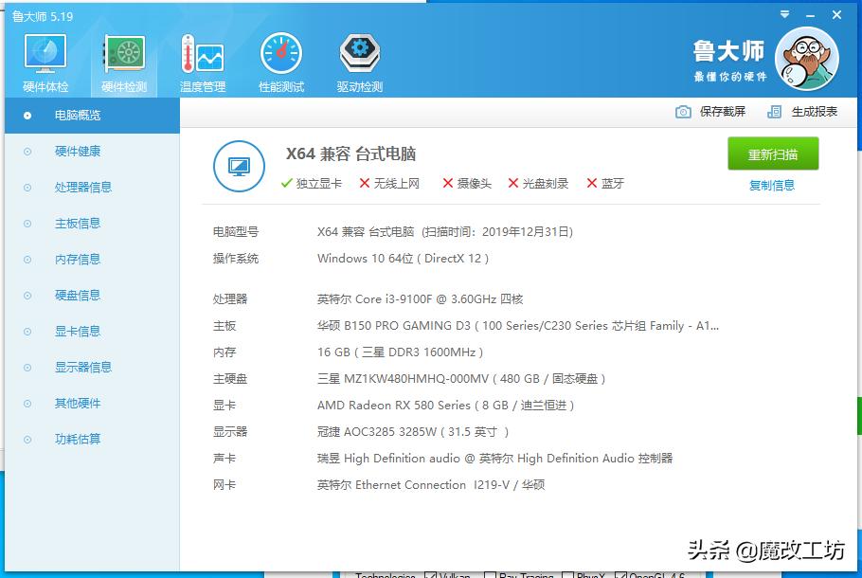The height and width of the screenshot is (578, 862).
Task: Select the 硬件检测 toolbar icon
Action: tap(123, 59)
